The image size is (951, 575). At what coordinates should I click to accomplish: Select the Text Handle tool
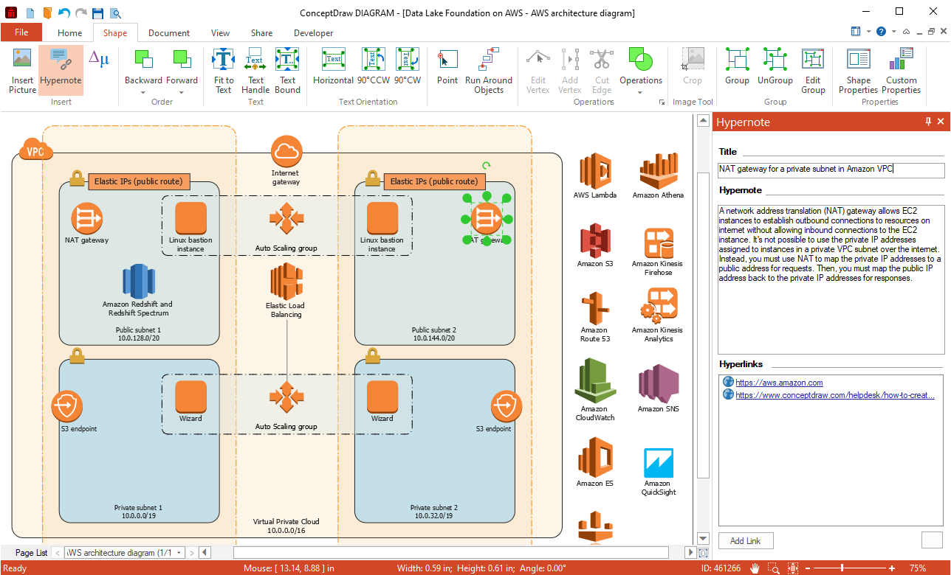[255, 71]
